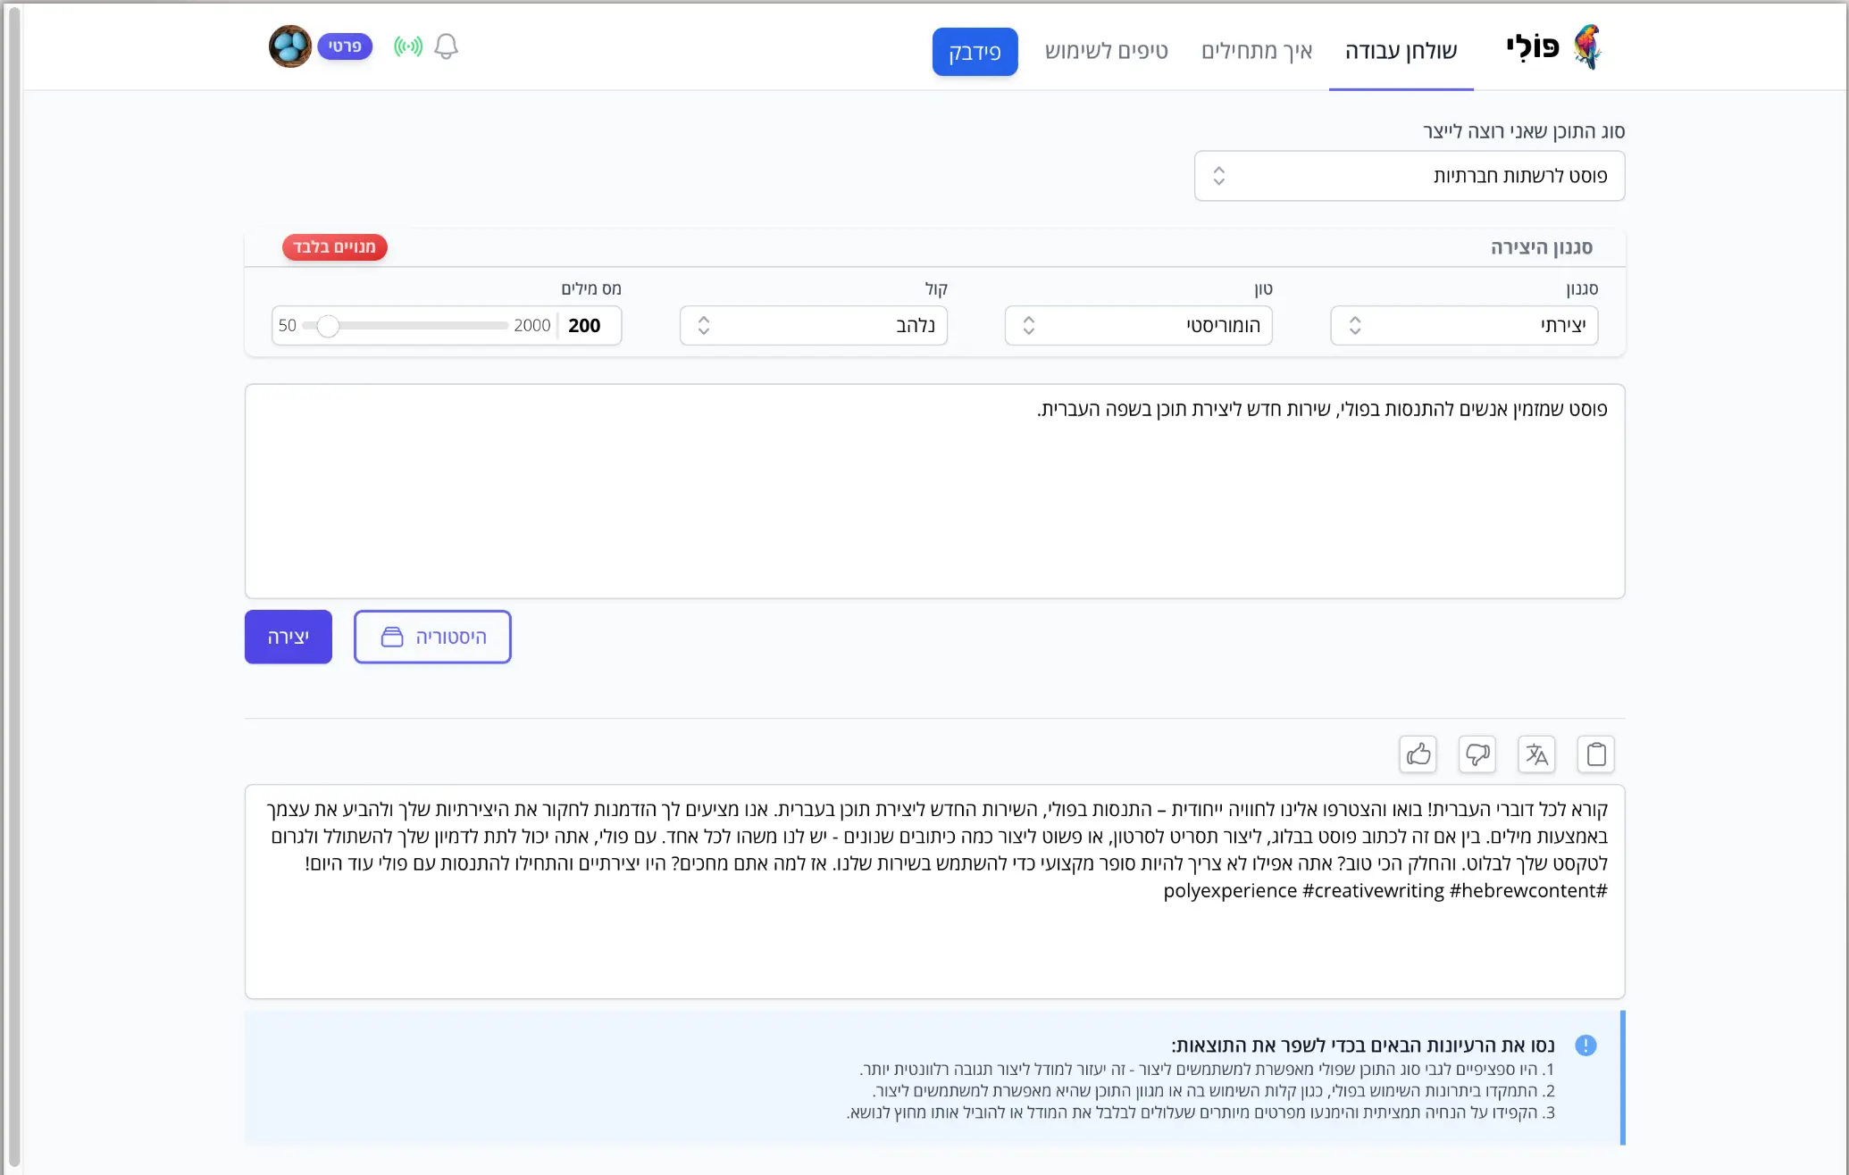Click the green broadcast signal icon
Viewport: 1849px width, 1175px height.
(408, 46)
